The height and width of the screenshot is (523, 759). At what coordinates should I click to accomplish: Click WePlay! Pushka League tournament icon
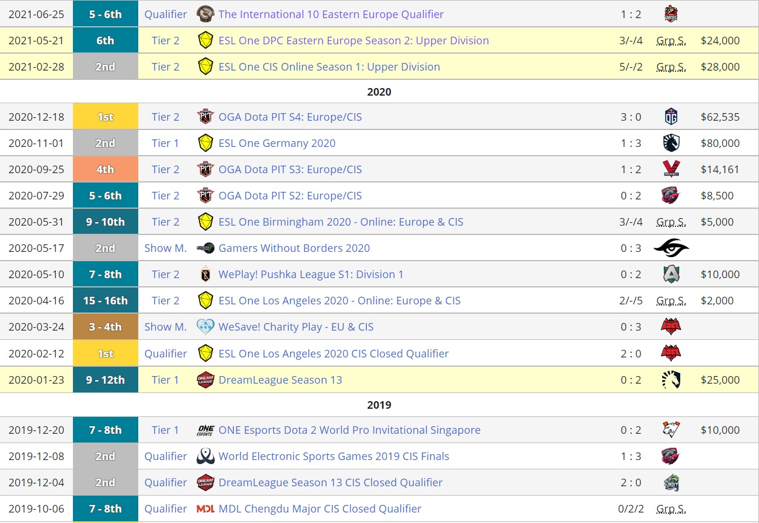click(x=205, y=275)
